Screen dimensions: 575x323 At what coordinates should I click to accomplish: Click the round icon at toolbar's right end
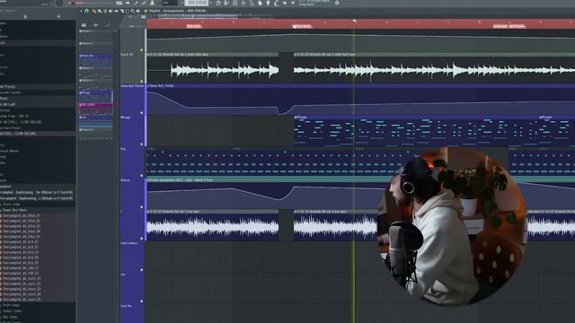coord(337,3)
